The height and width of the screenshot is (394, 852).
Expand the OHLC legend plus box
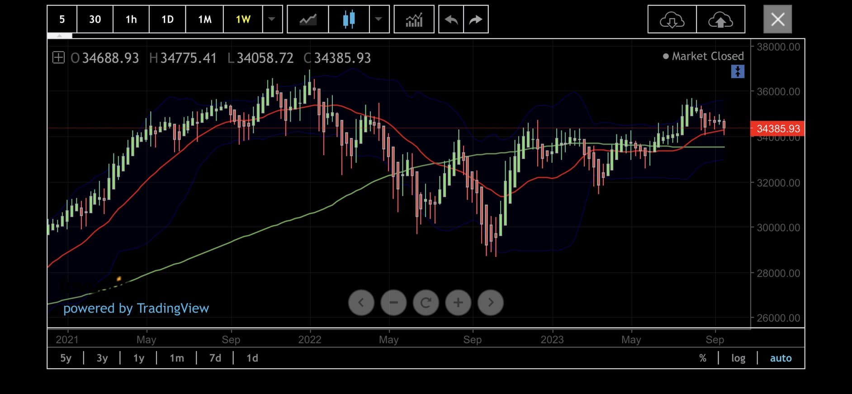[58, 57]
